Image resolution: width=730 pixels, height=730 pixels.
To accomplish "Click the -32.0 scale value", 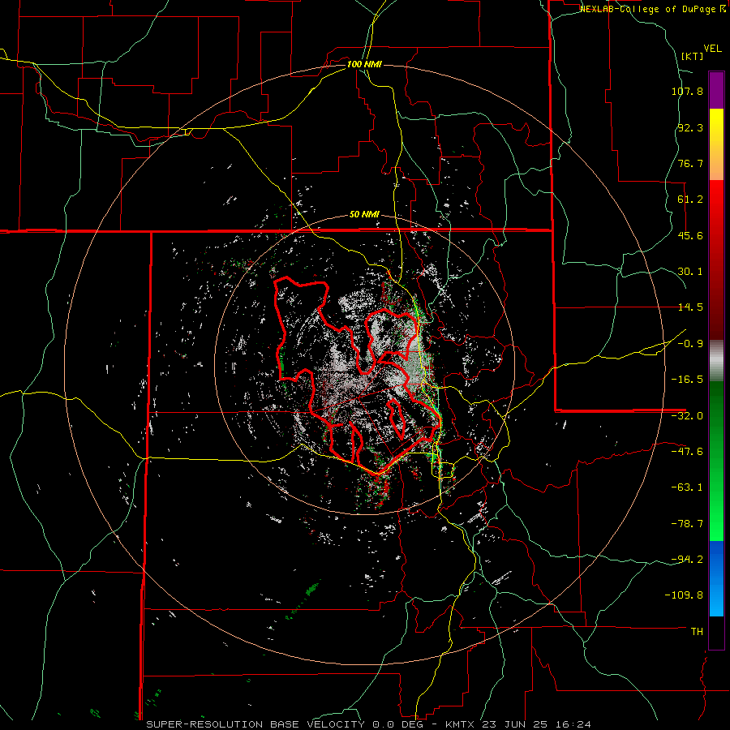I will (x=687, y=416).
